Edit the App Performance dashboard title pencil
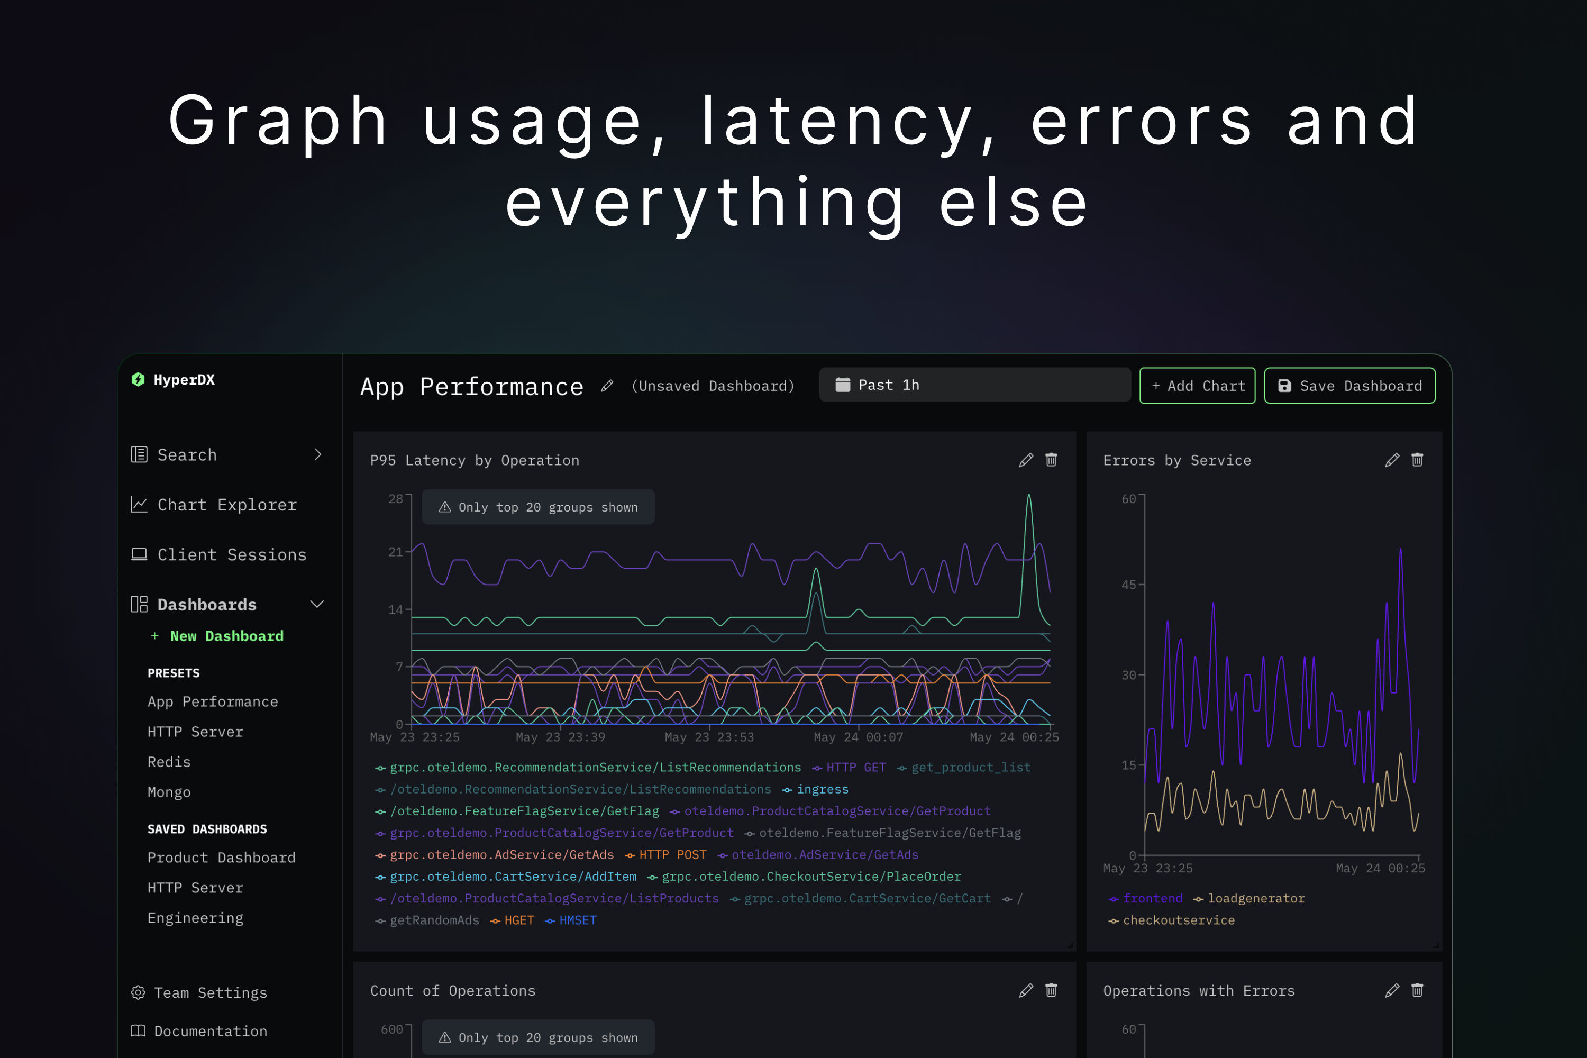This screenshot has width=1587, height=1058. [x=607, y=386]
